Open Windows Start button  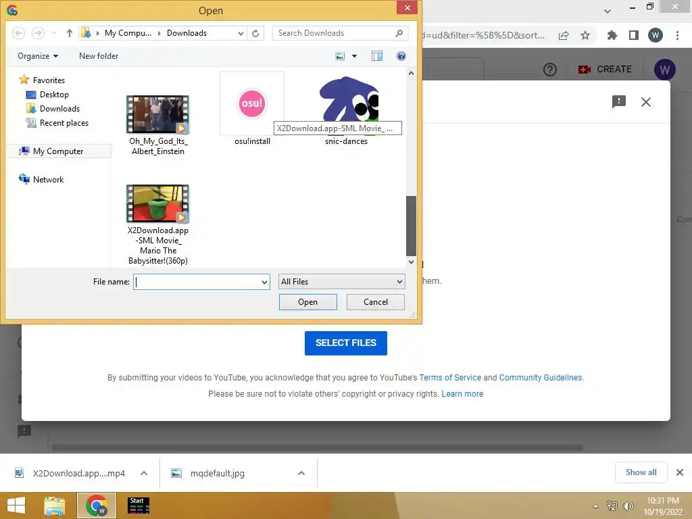[x=16, y=505]
